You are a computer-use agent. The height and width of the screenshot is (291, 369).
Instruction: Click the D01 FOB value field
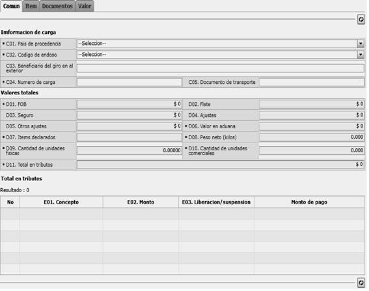pyautogui.click(x=130, y=104)
